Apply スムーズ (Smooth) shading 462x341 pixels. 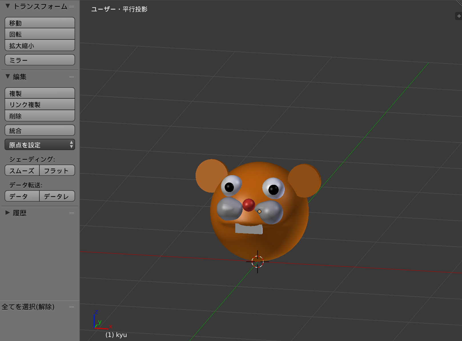[22, 170]
